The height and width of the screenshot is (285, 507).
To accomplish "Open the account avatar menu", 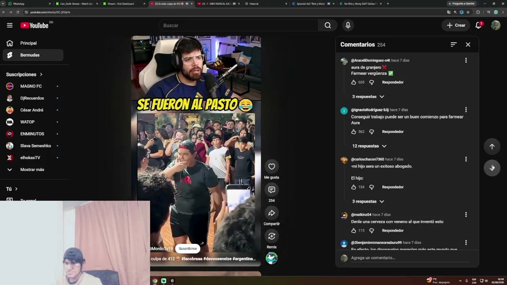I will click(x=496, y=25).
